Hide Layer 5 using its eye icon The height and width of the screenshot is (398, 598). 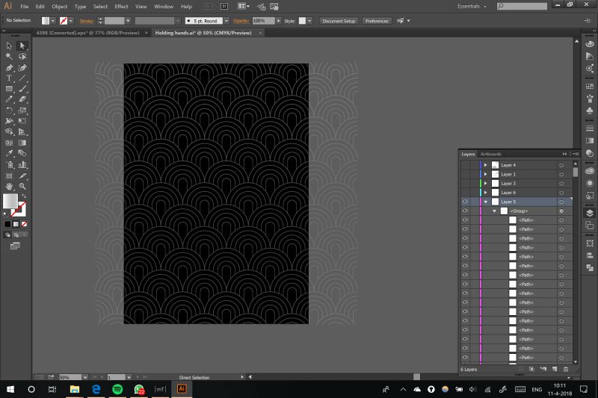tap(465, 202)
